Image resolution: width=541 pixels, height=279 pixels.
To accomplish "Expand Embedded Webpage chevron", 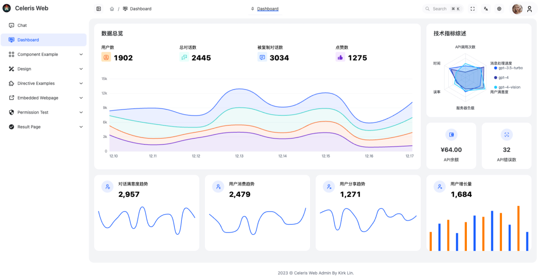I will [81, 98].
